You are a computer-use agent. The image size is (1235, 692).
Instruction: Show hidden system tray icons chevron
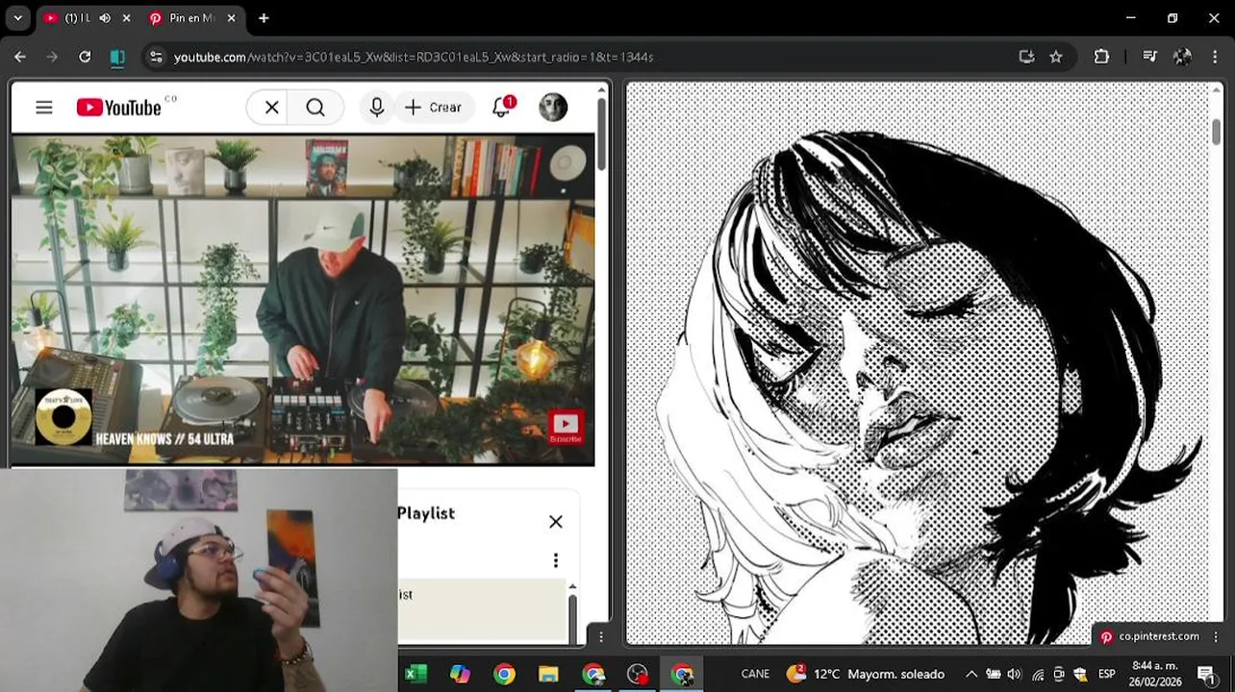point(971,674)
